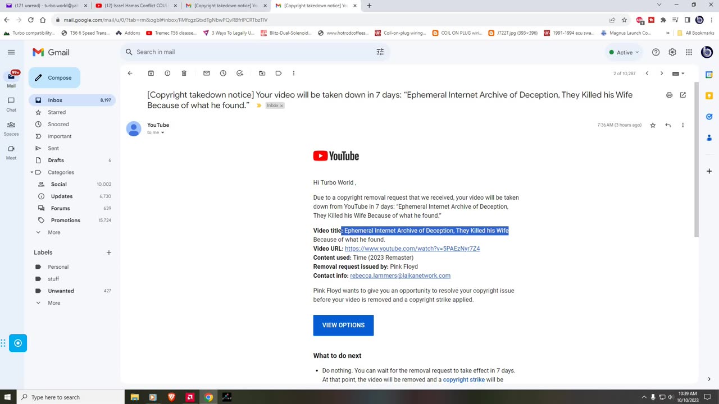
Task: Switch to the Israel Hamas Conflict tab
Action: point(135,6)
